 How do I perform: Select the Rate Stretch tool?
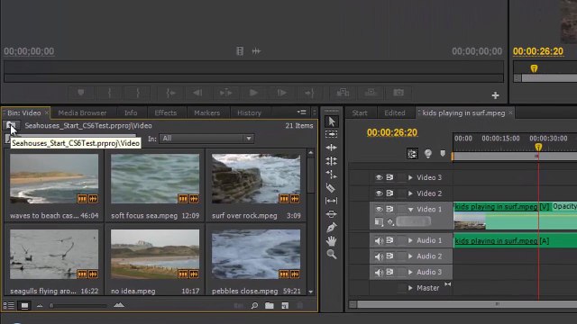pyautogui.click(x=331, y=175)
